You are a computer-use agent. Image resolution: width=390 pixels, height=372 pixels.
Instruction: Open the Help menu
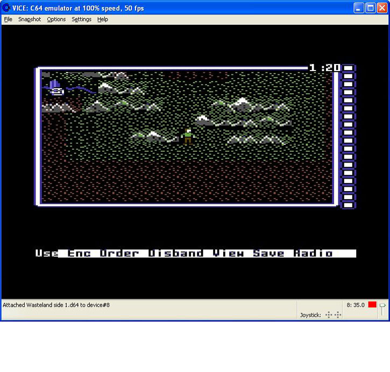click(102, 19)
